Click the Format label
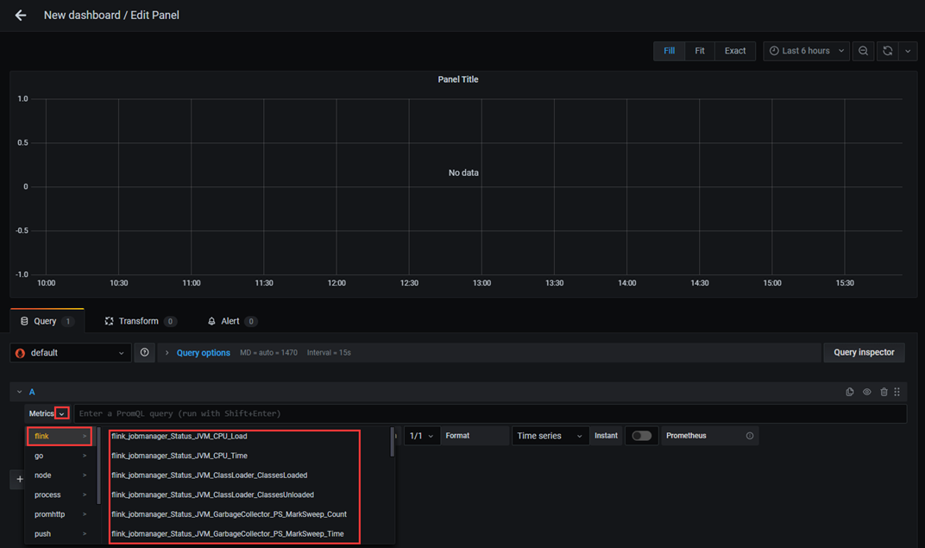The width and height of the screenshot is (925, 548). [458, 436]
